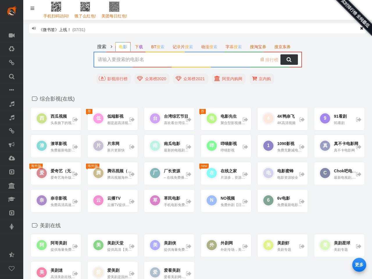372x279 pixels.
Task: Click the sidebar child figure icon
Action: (x=12, y=226)
